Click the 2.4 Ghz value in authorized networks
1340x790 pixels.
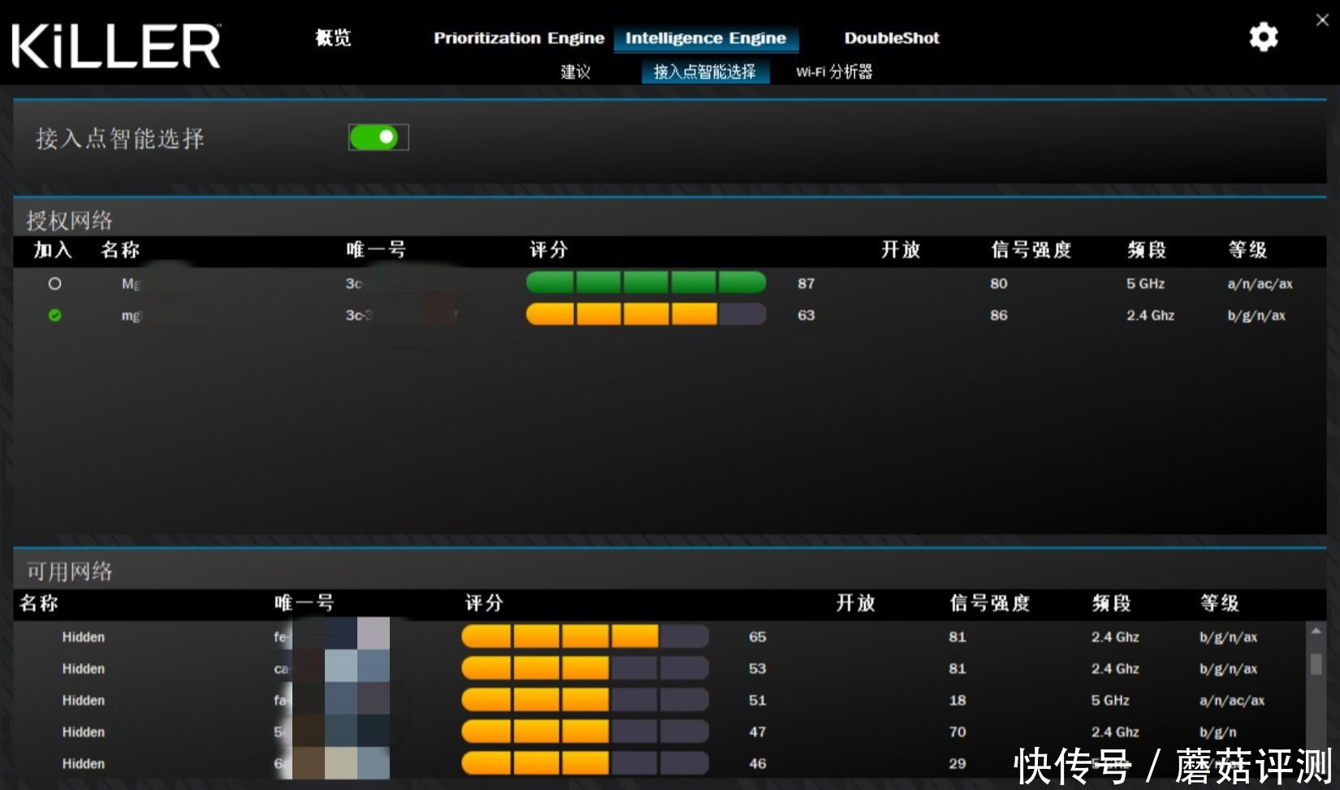pyautogui.click(x=1150, y=315)
